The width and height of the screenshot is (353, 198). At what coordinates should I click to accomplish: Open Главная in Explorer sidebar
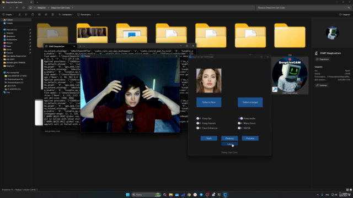point(16,20)
